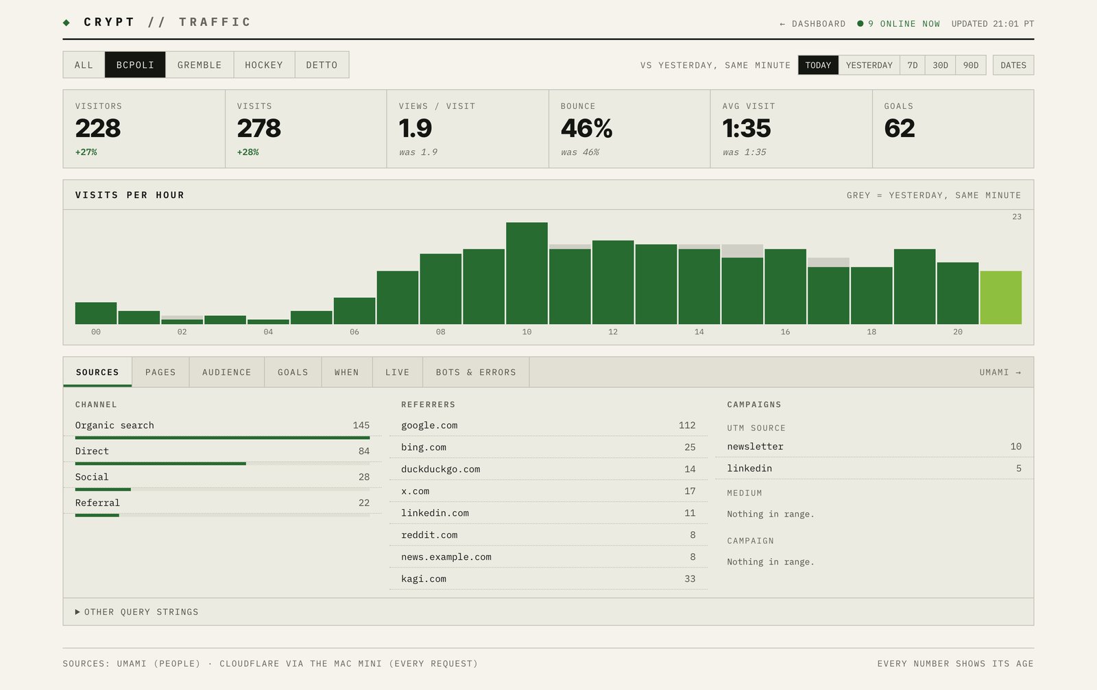Select the linkedin.com referrer row
Image resolution: width=1097 pixels, height=690 pixels.
(x=548, y=513)
